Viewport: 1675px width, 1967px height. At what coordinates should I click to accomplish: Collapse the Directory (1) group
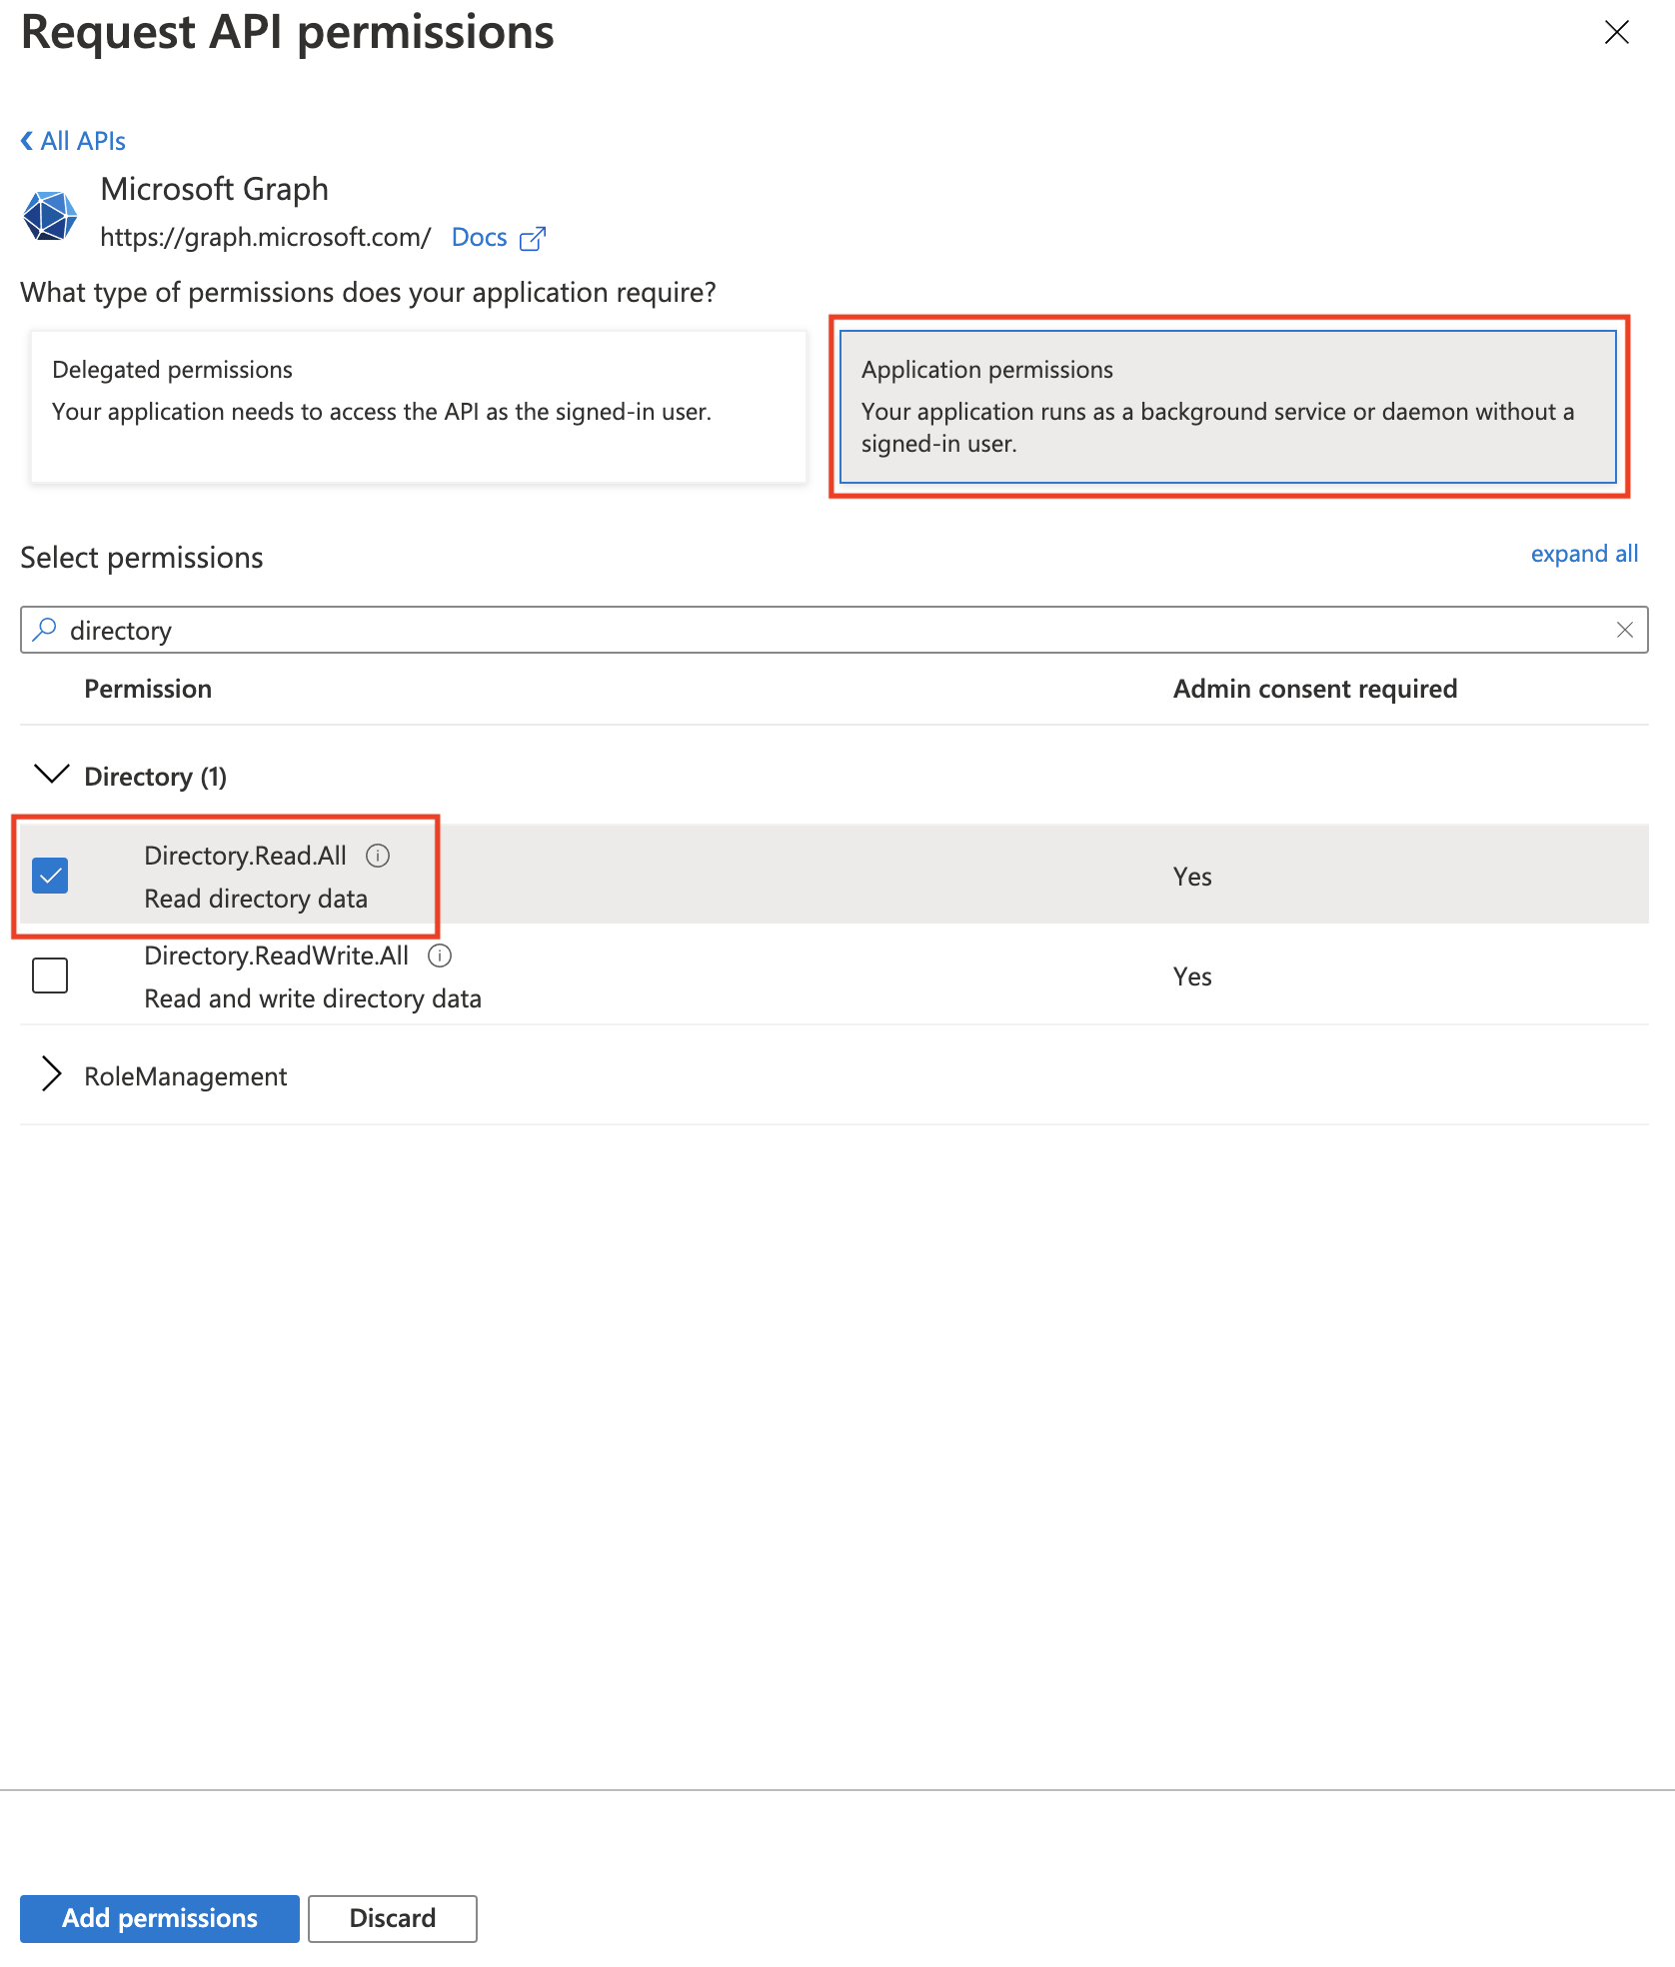pos(51,775)
